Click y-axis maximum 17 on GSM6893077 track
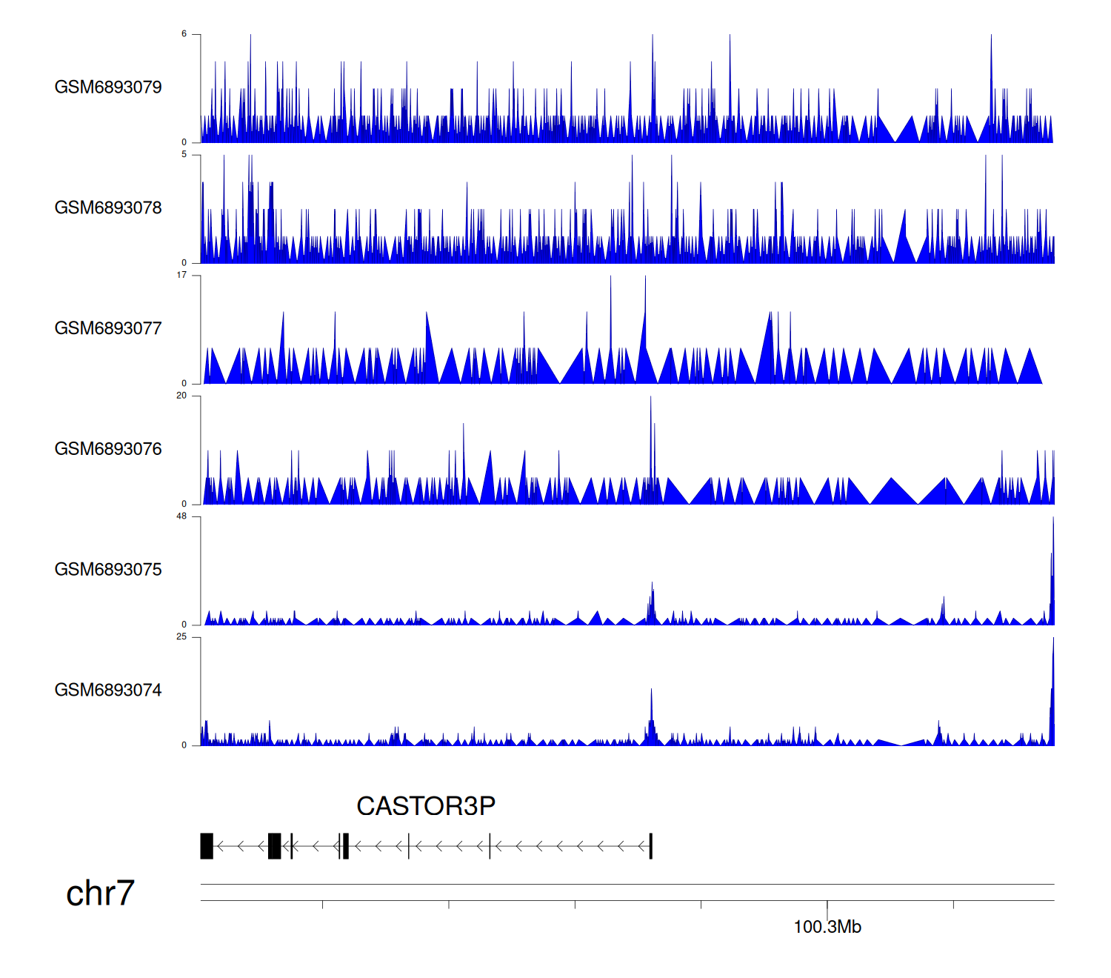The height and width of the screenshot is (978, 1111). (181, 276)
